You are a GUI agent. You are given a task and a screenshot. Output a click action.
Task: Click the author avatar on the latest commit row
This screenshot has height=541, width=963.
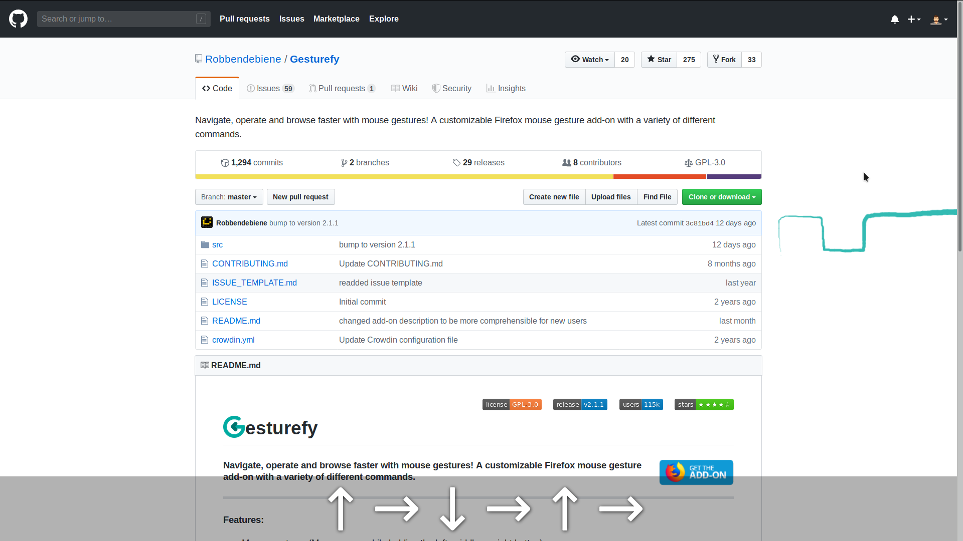pyautogui.click(x=207, y=222)
